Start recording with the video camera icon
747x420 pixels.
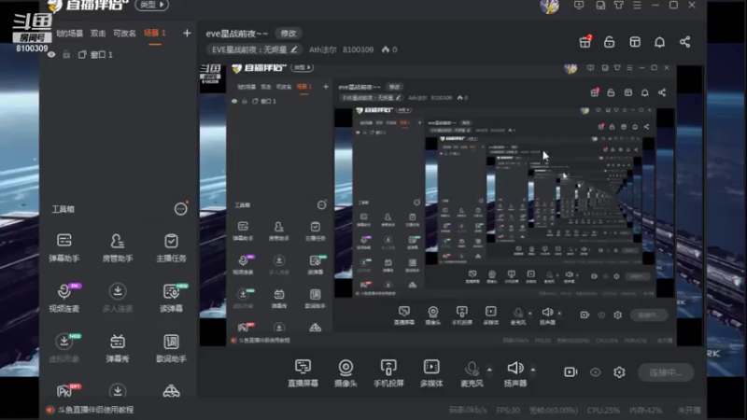click(x=571, y=371)
